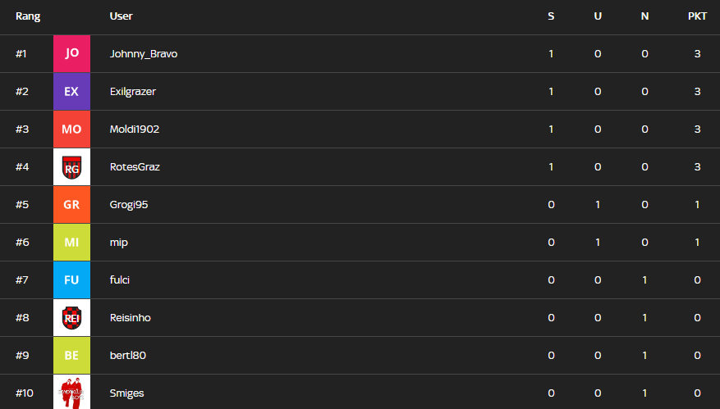Click Exilgrazer's purple EX avatar
The image size is (720, 409).
pyautogui.click(x=71, y=91)
